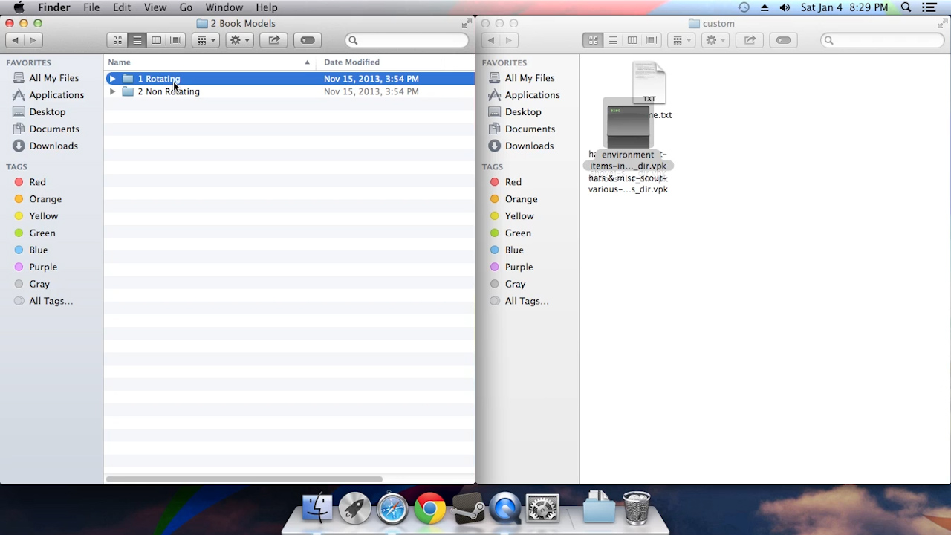The width and height of the screenshot is (951, 535).
Task: Launch Google Chrome from the Dock
Action: pos(430,509)
